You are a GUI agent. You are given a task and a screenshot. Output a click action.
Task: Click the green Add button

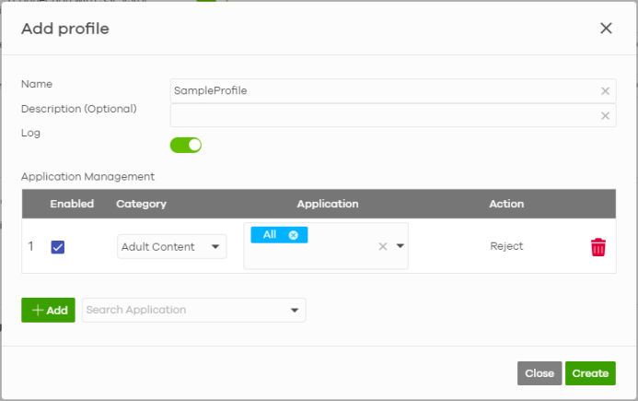point(48,311)
